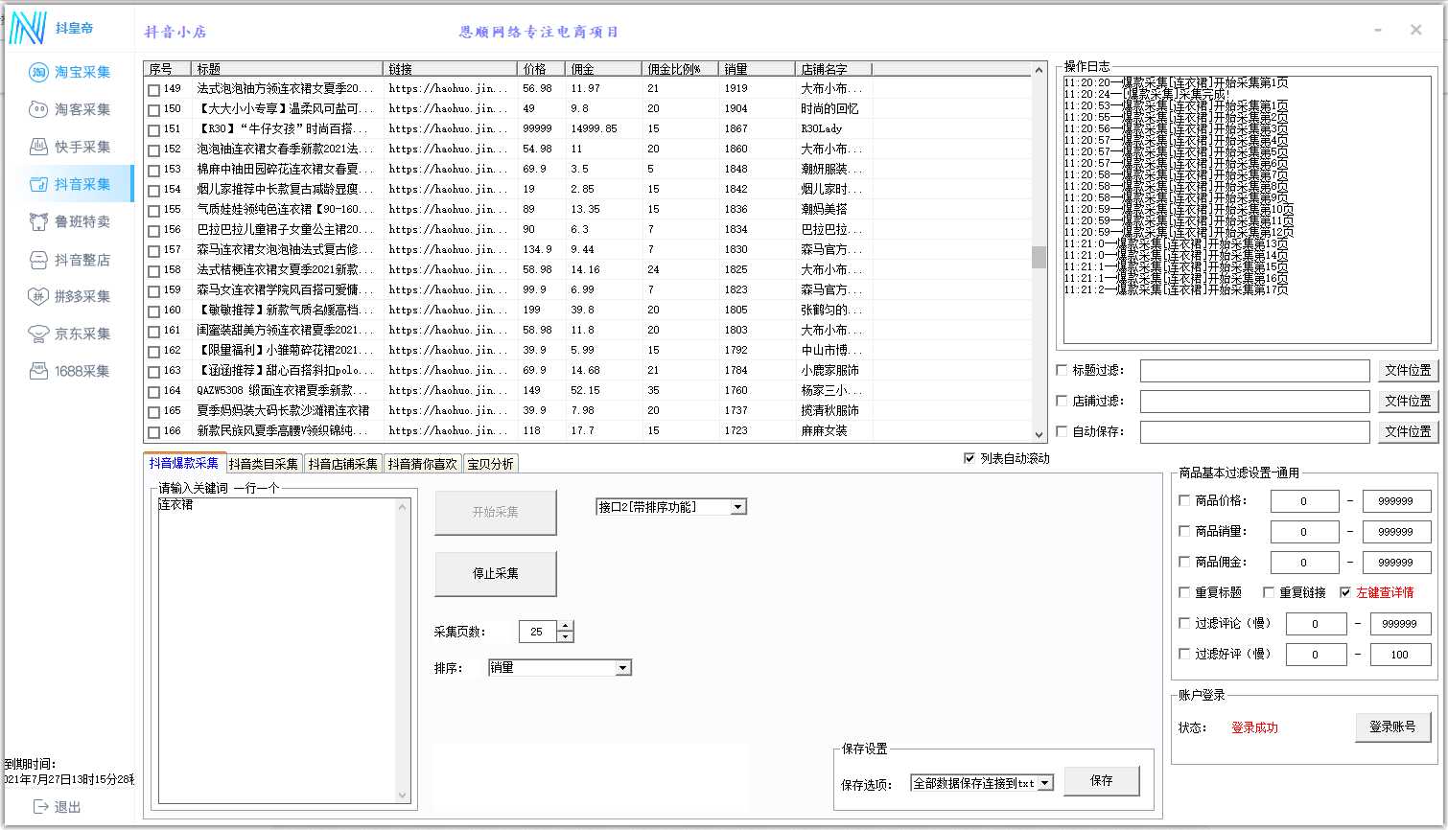Check the box for row 160

point(153,311)
